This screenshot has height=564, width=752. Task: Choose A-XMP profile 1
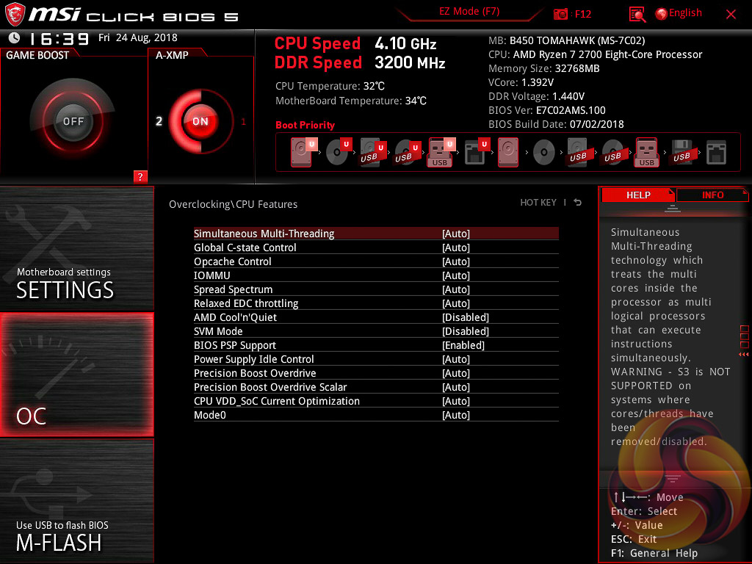pyautogui.click(x=244, y=122)
